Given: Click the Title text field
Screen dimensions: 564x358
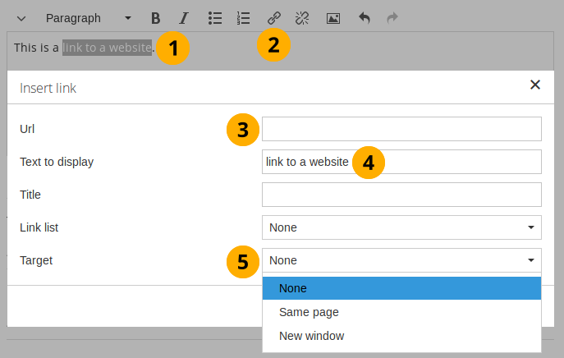Looking at the screenshot, I should [x=401, y=195].
